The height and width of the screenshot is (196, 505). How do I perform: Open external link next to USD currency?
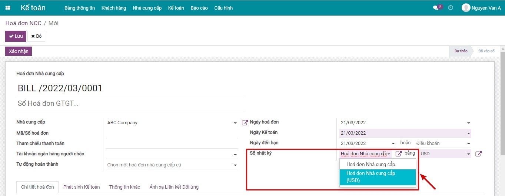coord(478,154)
